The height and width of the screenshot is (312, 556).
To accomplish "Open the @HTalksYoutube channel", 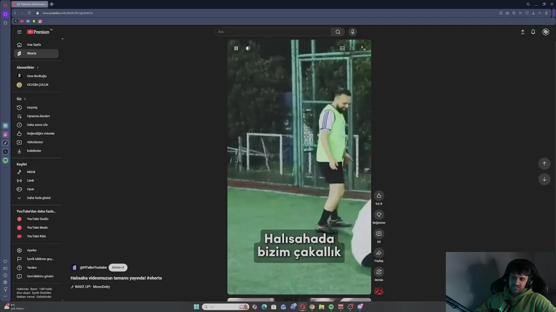I will point(93,267).
